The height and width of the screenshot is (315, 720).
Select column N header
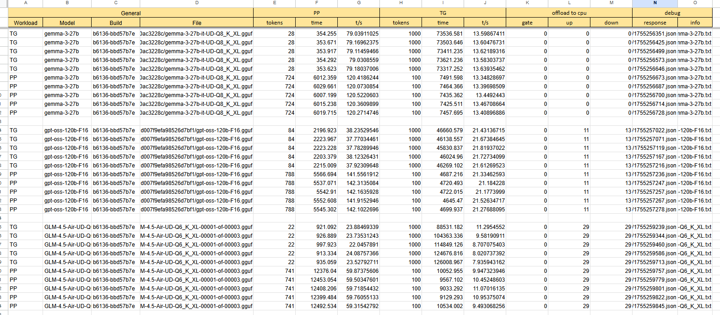(655, 3)
